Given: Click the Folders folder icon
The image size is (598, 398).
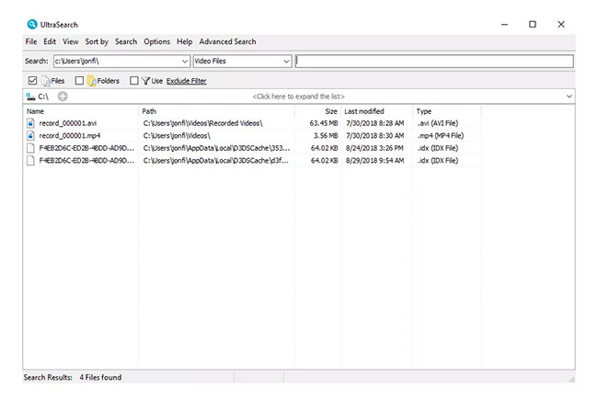Looking at the screenshot, I should pos(91,81).
